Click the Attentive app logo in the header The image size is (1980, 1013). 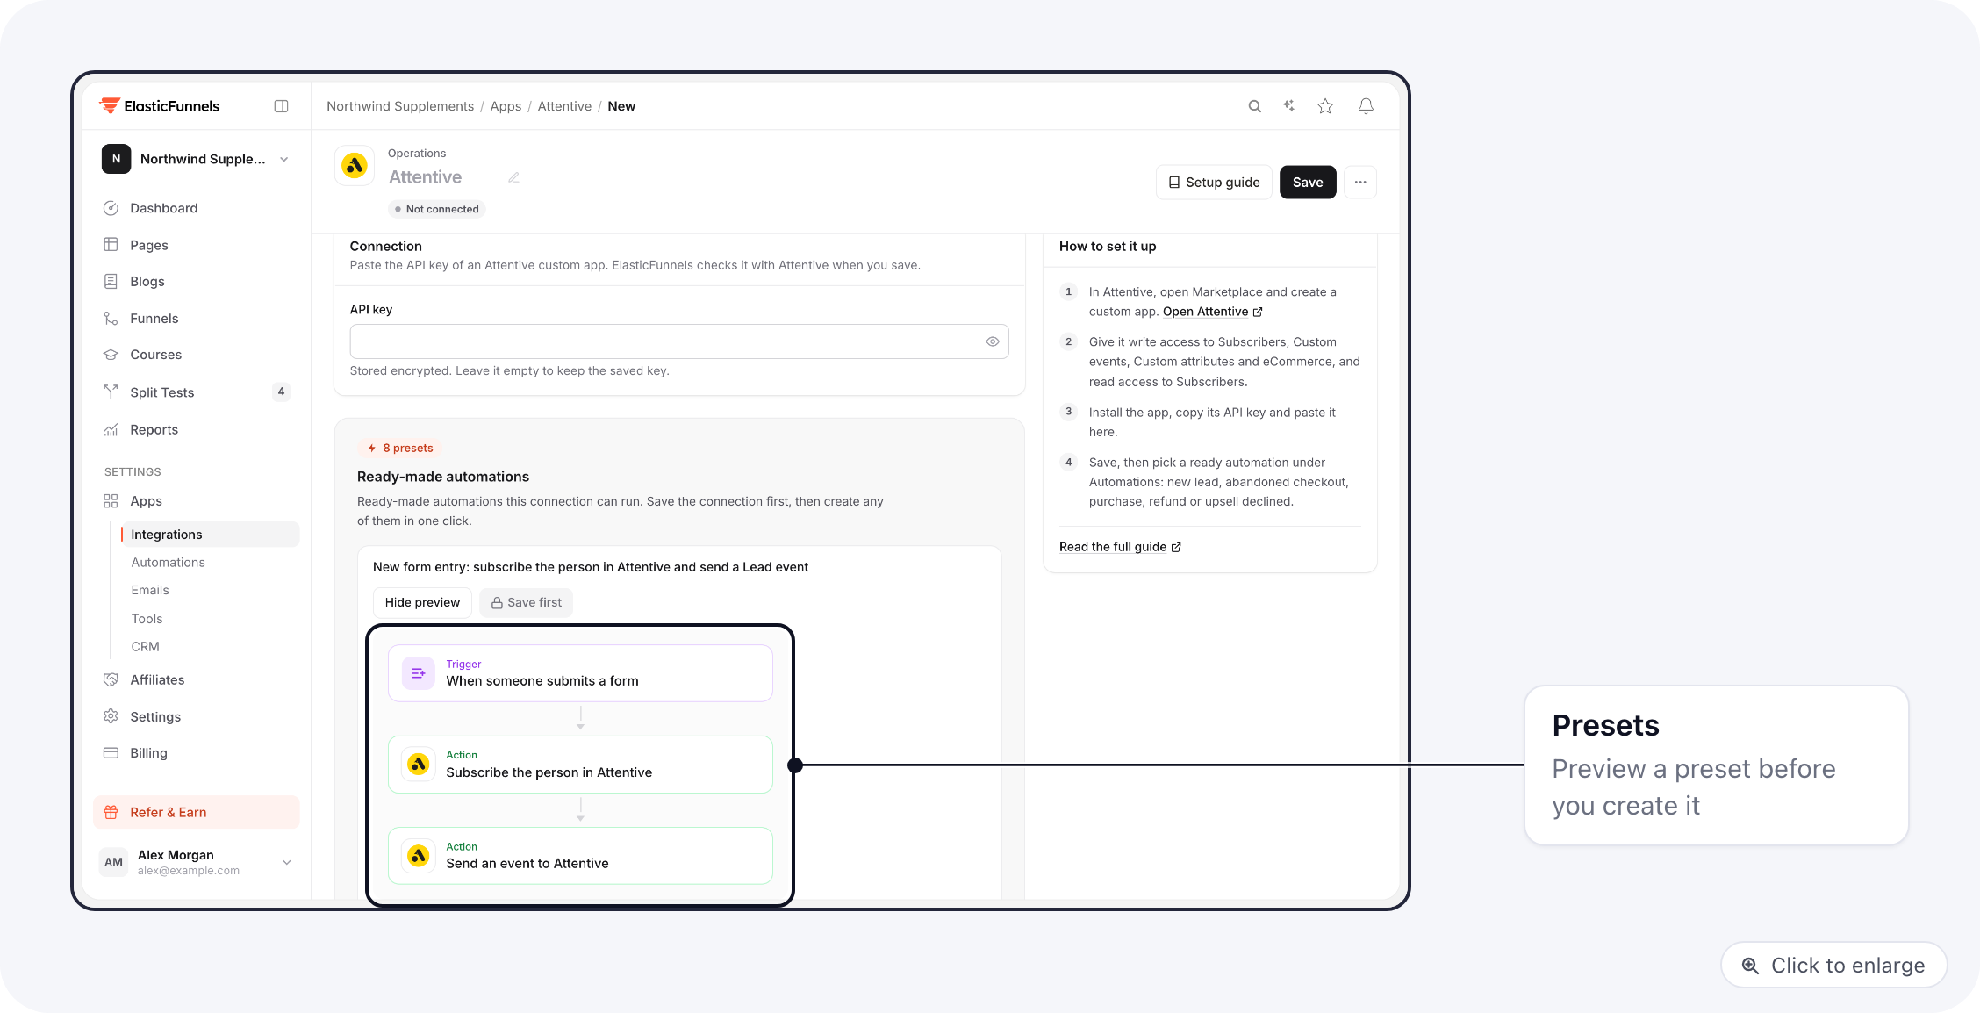pos(355,165)
